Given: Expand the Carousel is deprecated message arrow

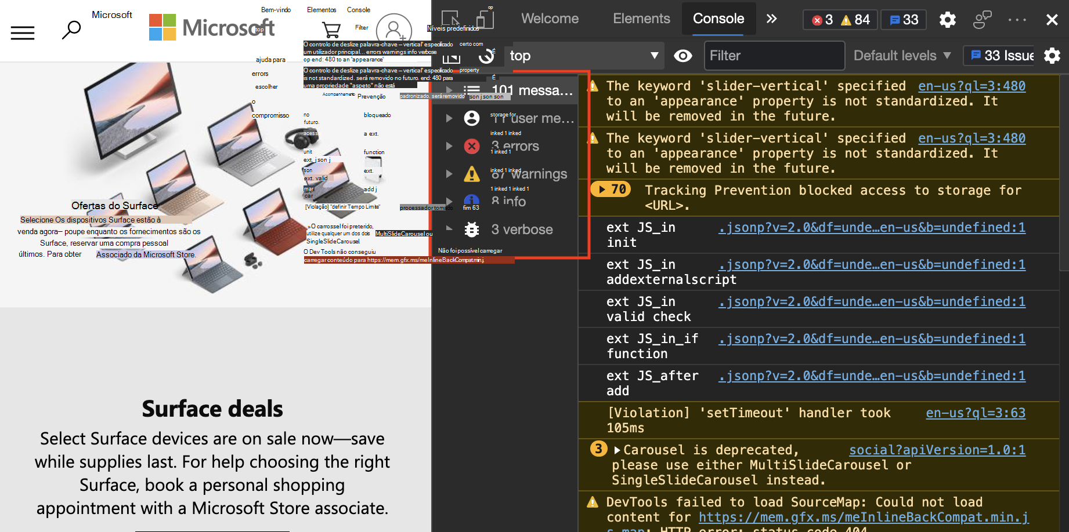Looking at the screenshot, I should [617, 450].
